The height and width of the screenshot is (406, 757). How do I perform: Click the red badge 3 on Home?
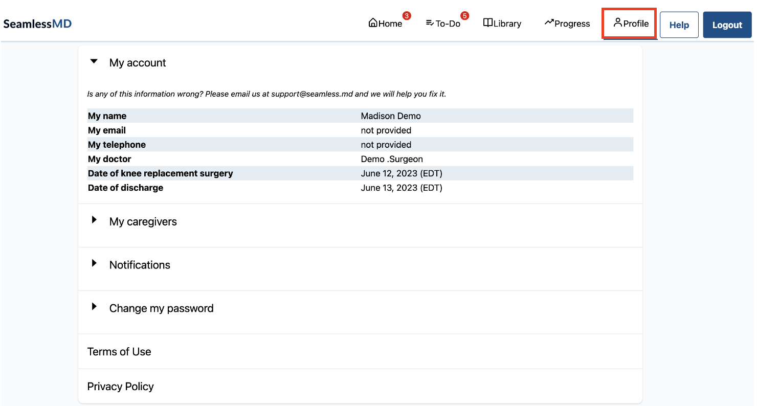click(x=407, y=16)
